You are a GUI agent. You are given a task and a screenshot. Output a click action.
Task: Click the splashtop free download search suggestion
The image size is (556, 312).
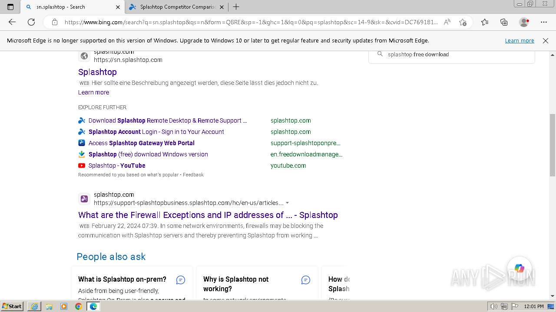coord(418,54)
